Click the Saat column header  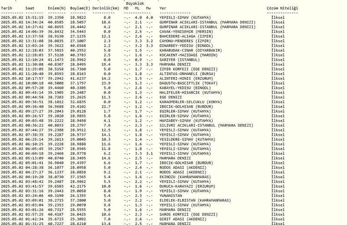30,8
